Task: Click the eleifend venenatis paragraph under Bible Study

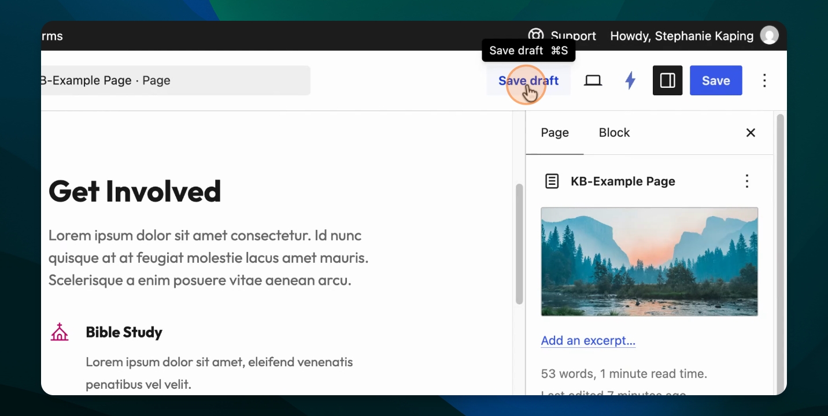Action: [219, 373]
